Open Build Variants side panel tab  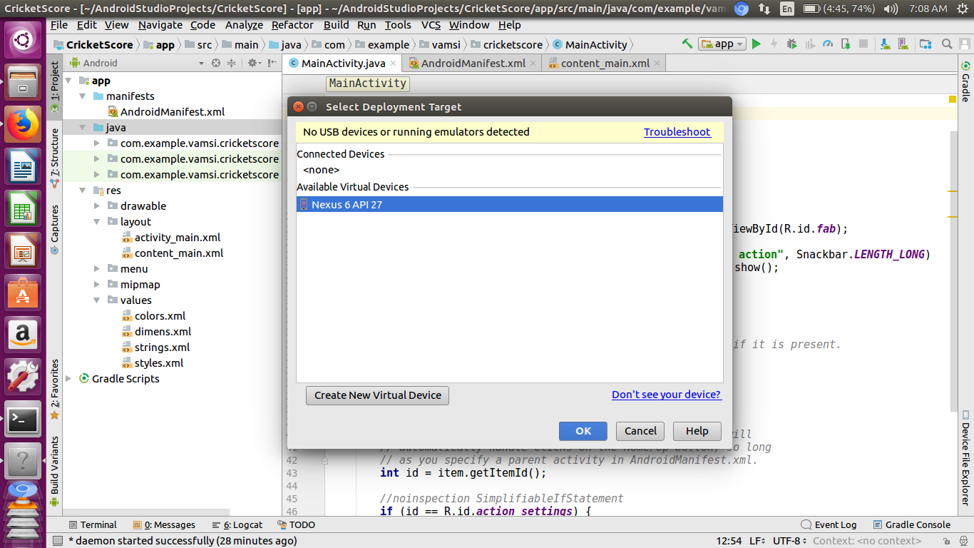point(55,472)
